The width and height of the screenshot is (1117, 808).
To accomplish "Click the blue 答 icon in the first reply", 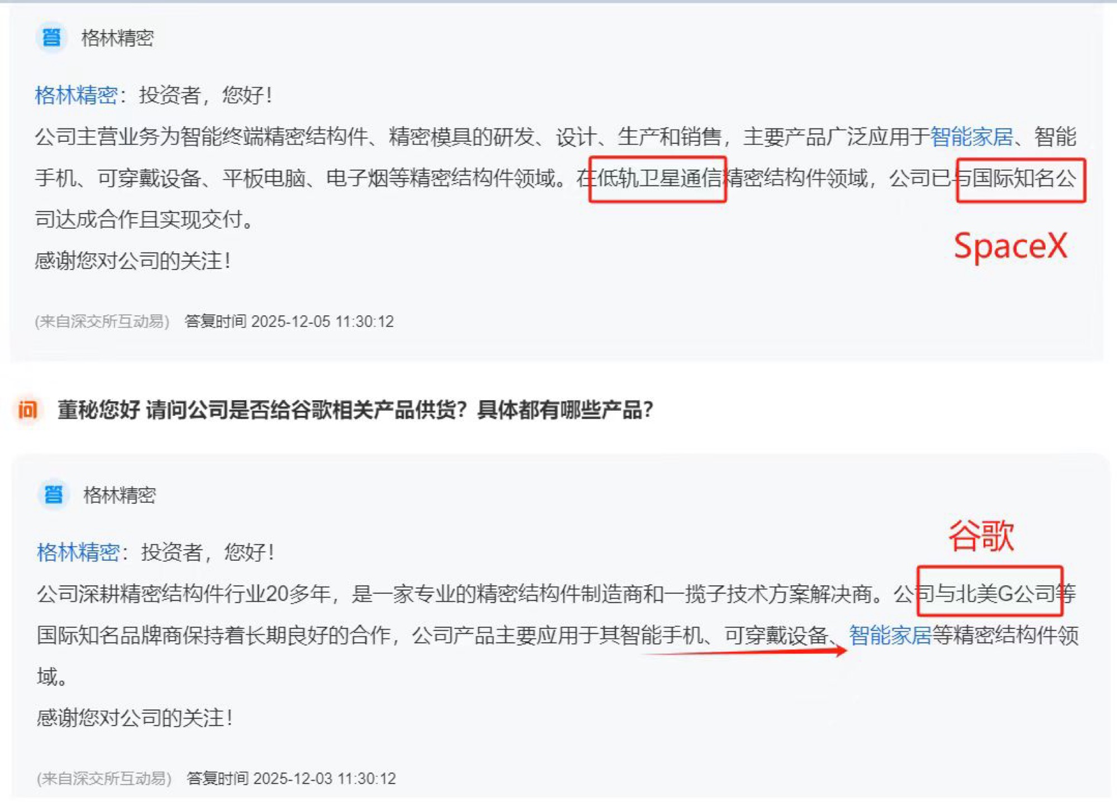I will (x=51, y=38).
